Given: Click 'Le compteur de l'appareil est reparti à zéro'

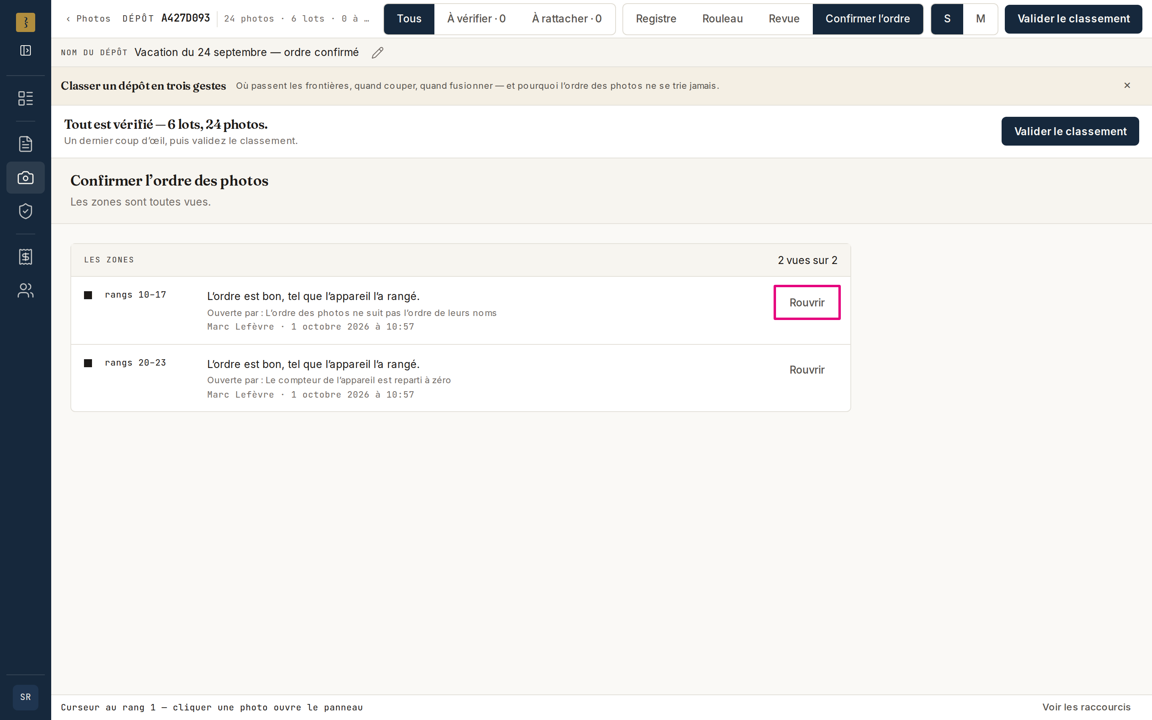Looking at the screenshot, I should pos(358,380).
